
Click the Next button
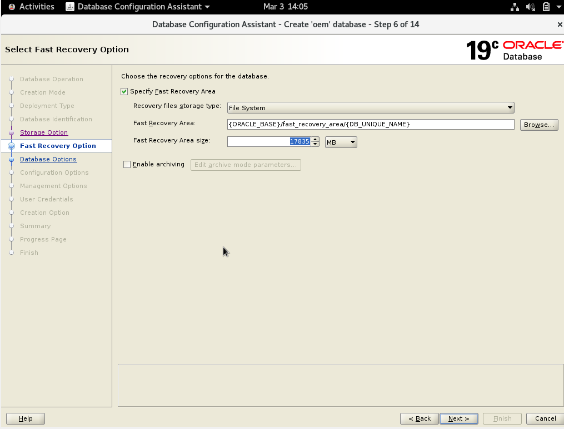(459, 418)
